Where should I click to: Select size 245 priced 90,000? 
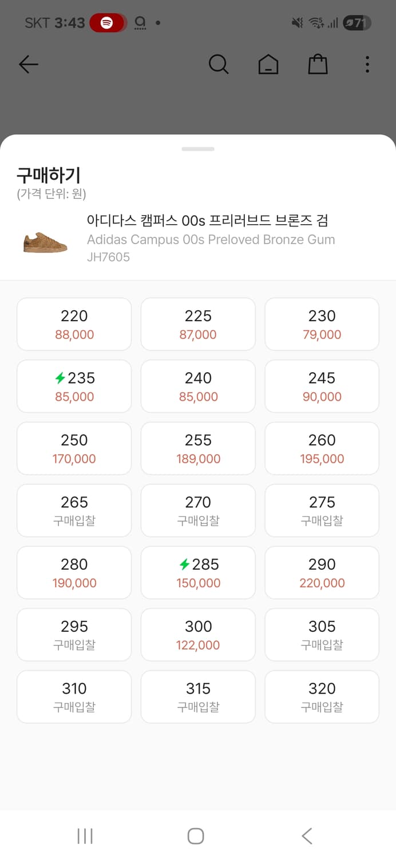click(322, 386)
